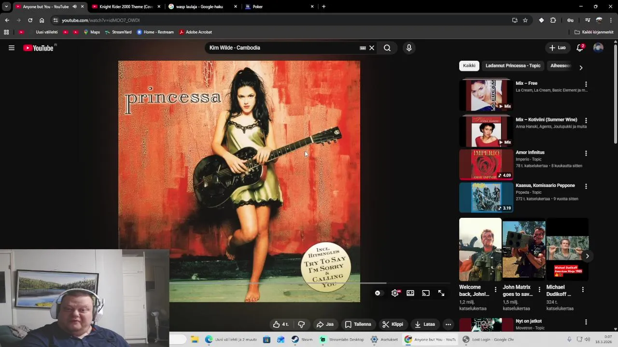This screenshot has width=618, height=347.
Task: Go to Chrome home page icon
Action: click(x=42, y=20)
